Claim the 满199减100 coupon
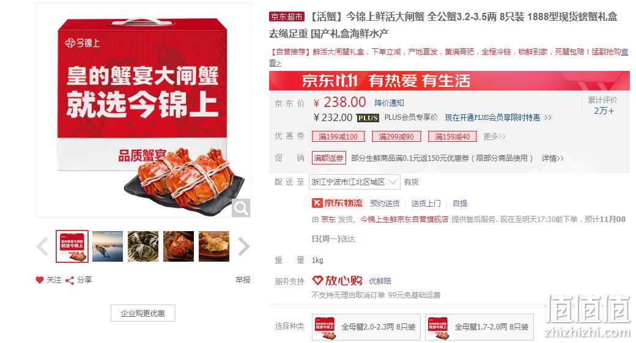636x343 pixels. pyautogui.click(x=338, y=136)
